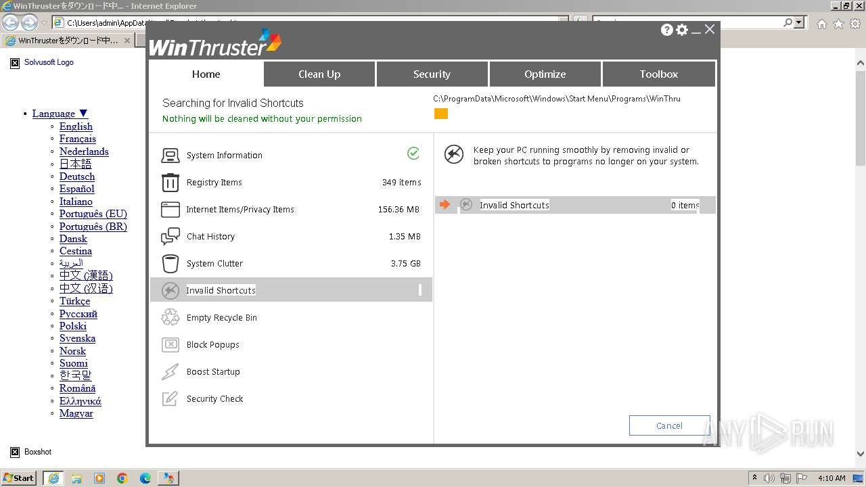Click the Invalid Shortcuts icon in left list

tap(170, 291)
